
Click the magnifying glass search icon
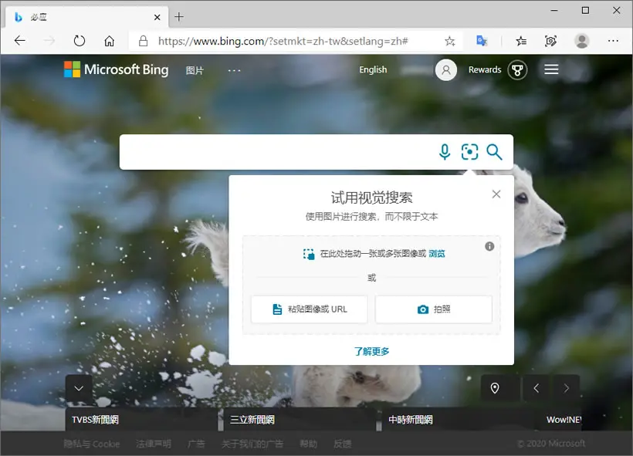point(494,152)
